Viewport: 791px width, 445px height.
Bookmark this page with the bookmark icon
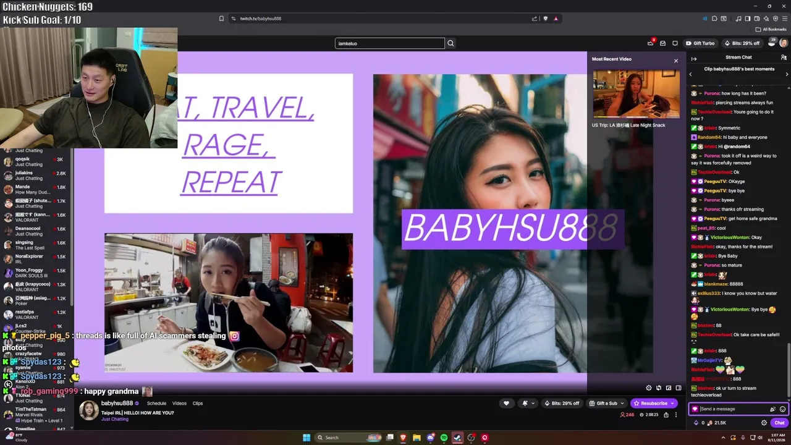(221, 19)
